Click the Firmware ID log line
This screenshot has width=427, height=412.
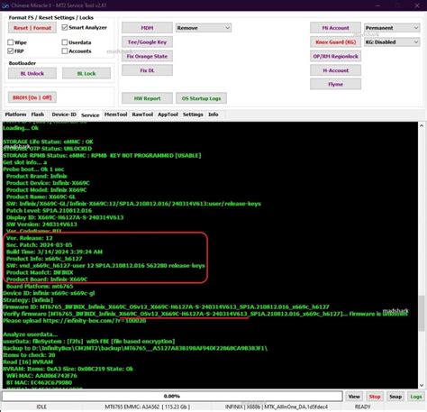[x=166, y=307]
